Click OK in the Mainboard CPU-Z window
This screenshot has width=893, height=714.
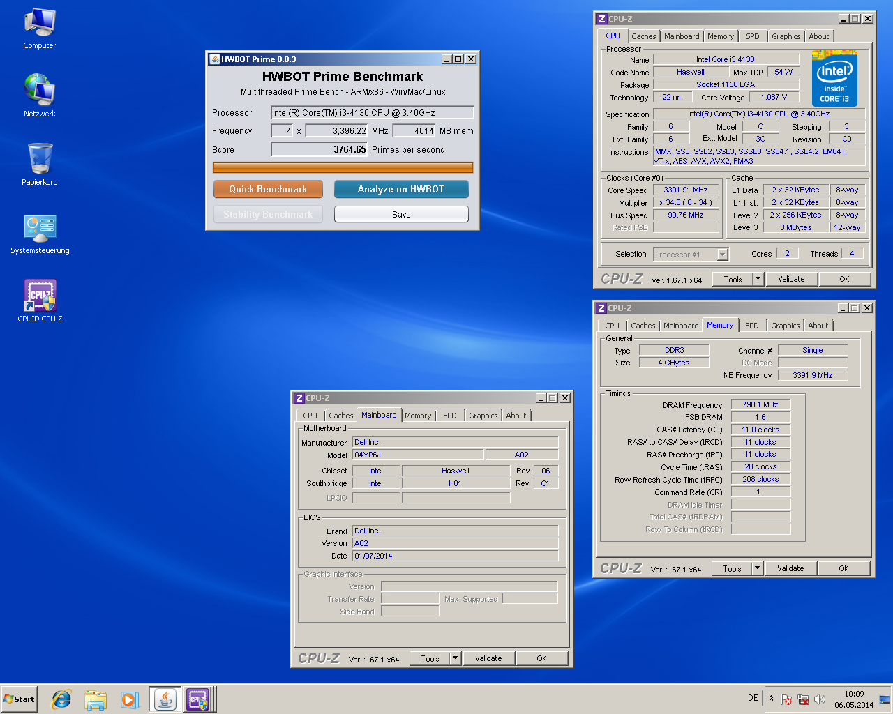(x=541, y=658)
